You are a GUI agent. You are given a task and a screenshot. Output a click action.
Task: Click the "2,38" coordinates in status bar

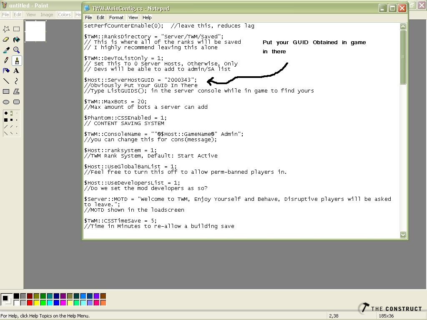[334, 316]
